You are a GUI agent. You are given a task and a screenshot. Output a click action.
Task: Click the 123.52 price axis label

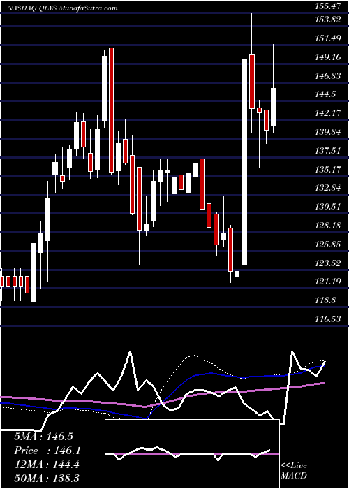(x=327, y=263)
